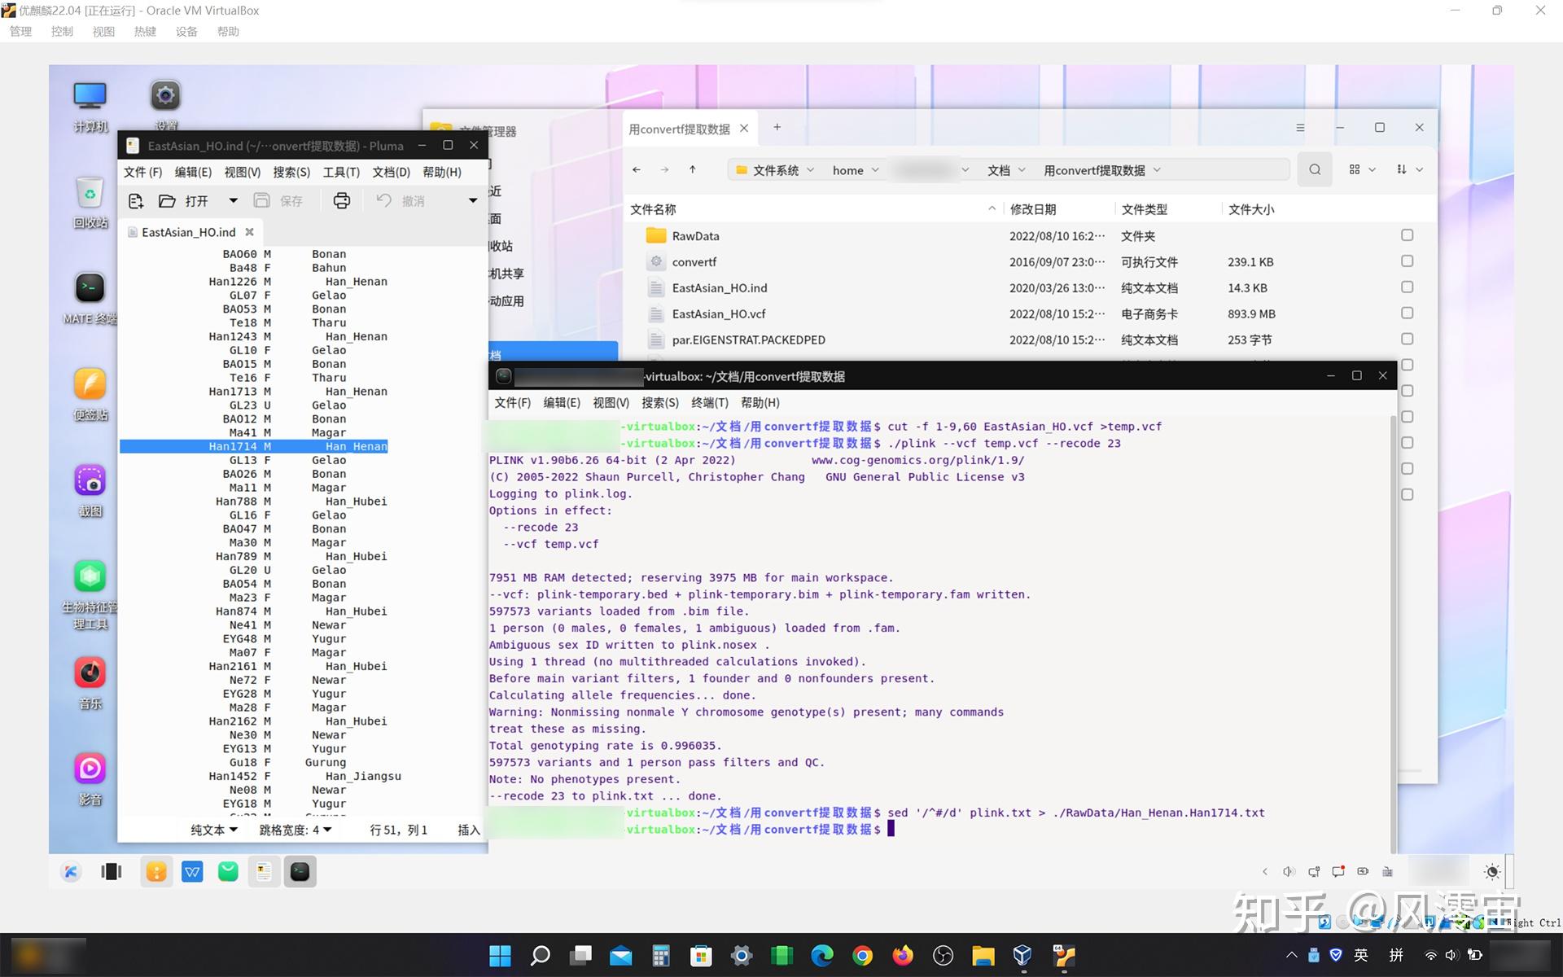Tick the checkbox for convertf file
The height and width of the screenshot is (977, 1563).
click(x=1407, y=261)
